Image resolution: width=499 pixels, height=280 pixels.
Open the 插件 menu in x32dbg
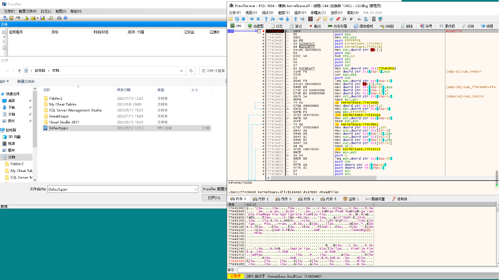[300, 12]
